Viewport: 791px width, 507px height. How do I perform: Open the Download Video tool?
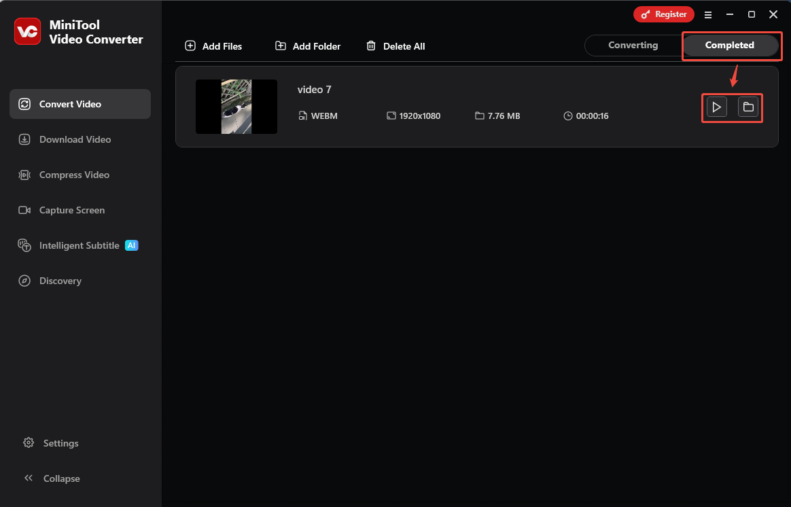click(x=75, y=139)
